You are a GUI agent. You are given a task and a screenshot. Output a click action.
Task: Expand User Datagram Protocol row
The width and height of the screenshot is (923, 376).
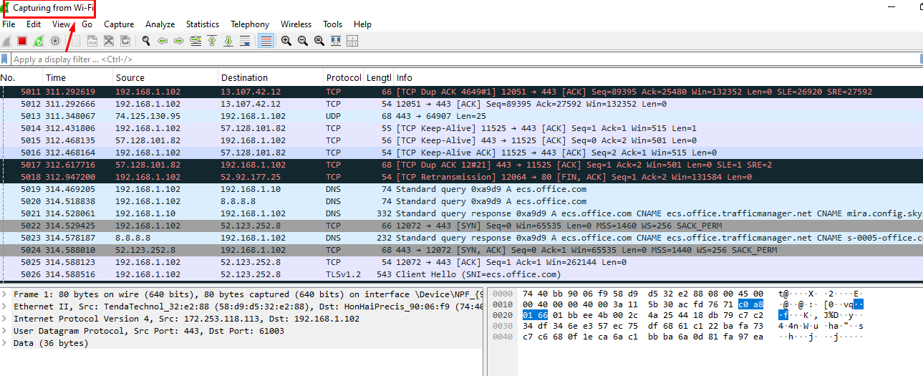[4, 331]
